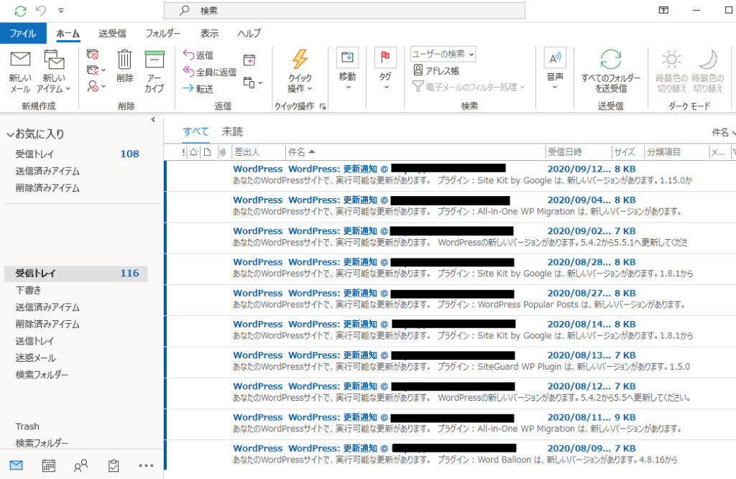Open the 件名 sort order dropdown at right
Screen dimensions: 736x479
pos(723,132)
